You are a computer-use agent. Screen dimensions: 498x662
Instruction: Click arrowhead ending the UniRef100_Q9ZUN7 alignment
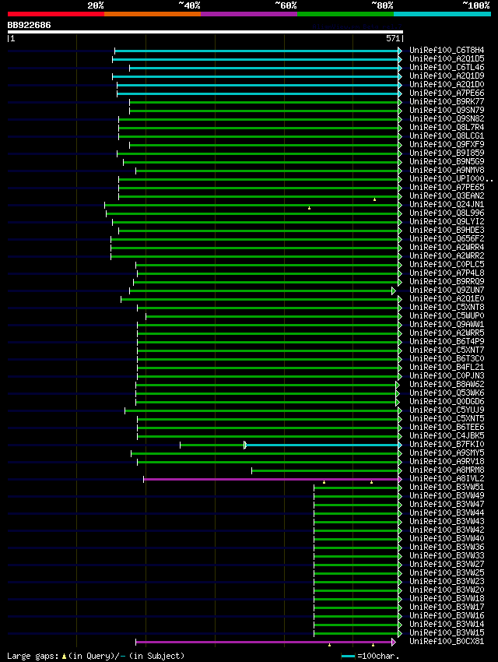(394, 291)
